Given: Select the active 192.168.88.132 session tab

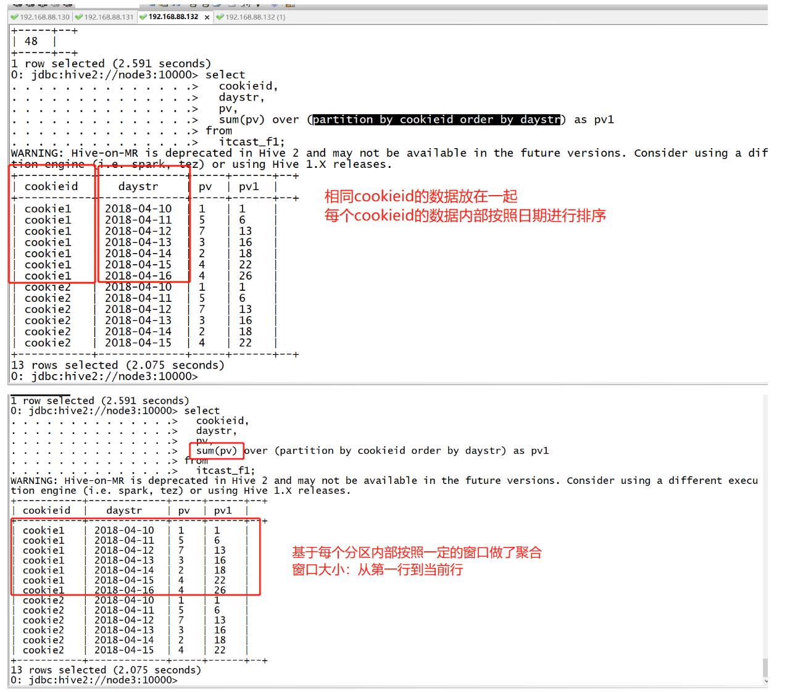Looking at the screenshot, I should point(173,17).
